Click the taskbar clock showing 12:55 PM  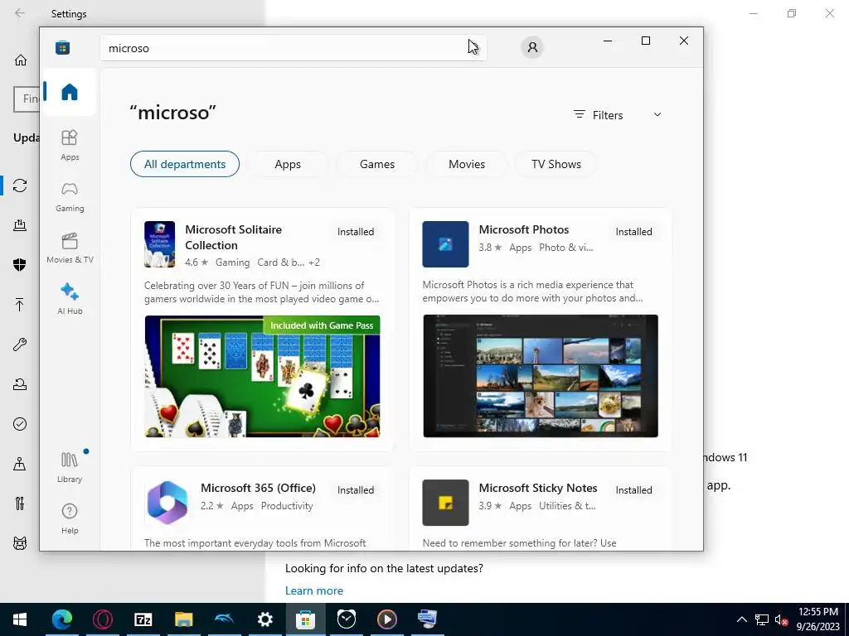[x=818, y=619]
